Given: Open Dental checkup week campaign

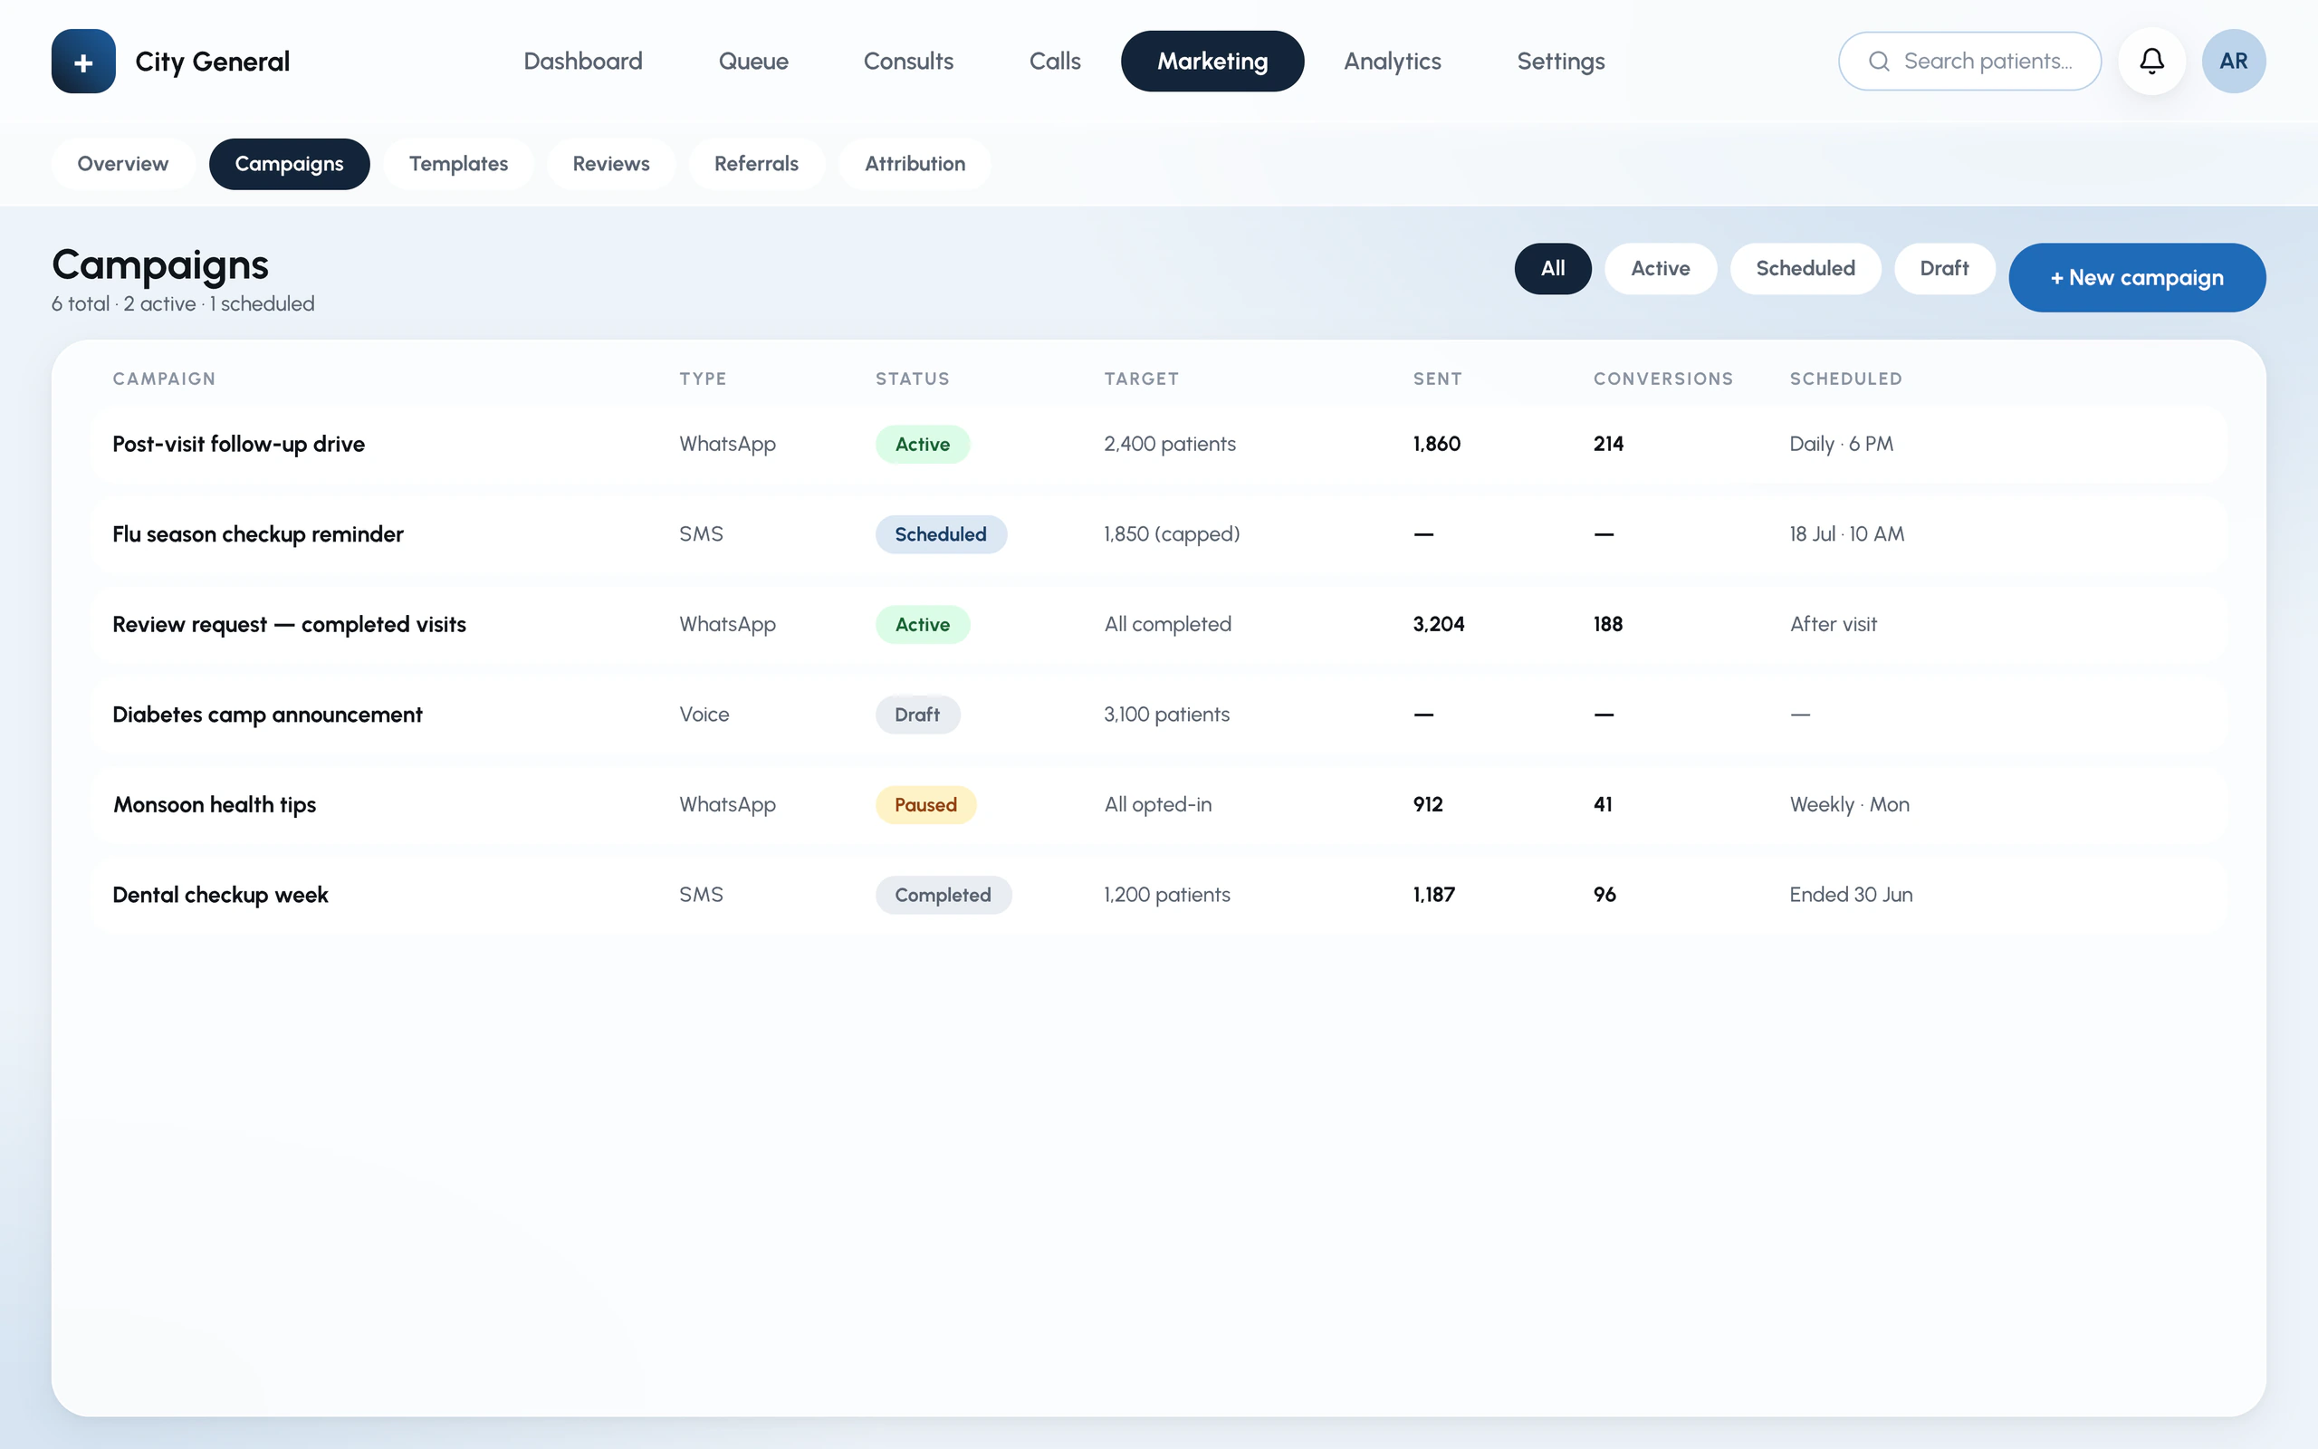Looking at the screenshot, I should point(1158,894).
